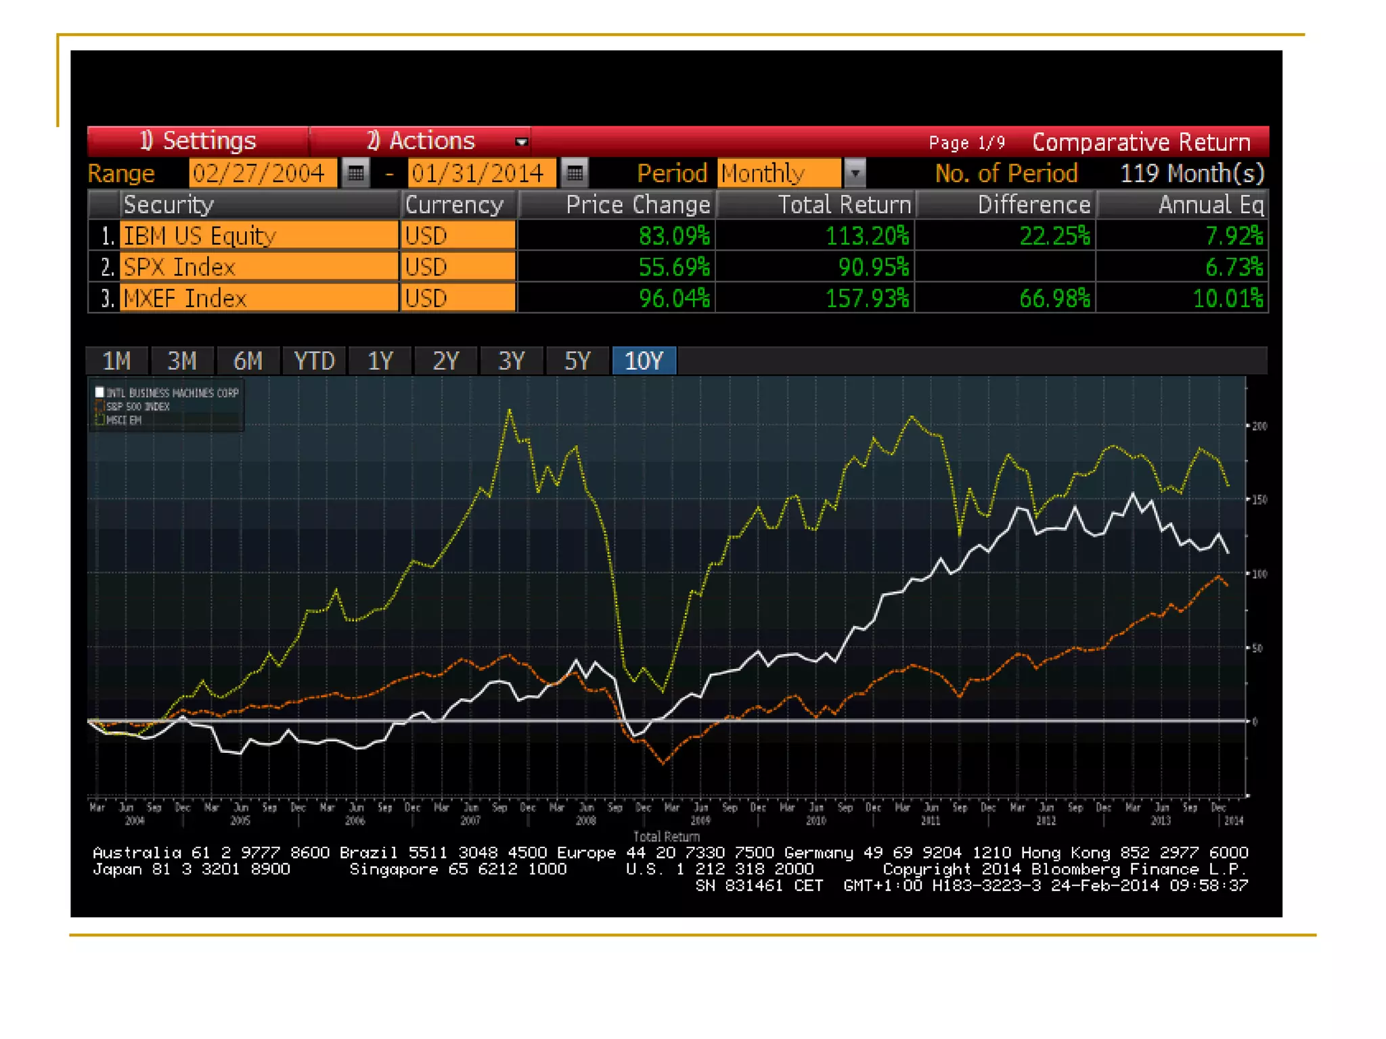The height and width of the screenshot is (1039, 1386).
Task: Select the YTD range tab
Action: tap(314, 361)
